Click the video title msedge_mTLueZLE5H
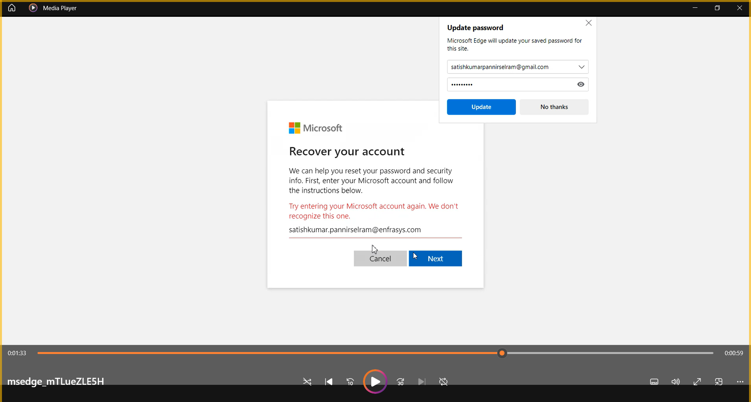The width and height of the screenshot is (751, 402). point(56,381)
